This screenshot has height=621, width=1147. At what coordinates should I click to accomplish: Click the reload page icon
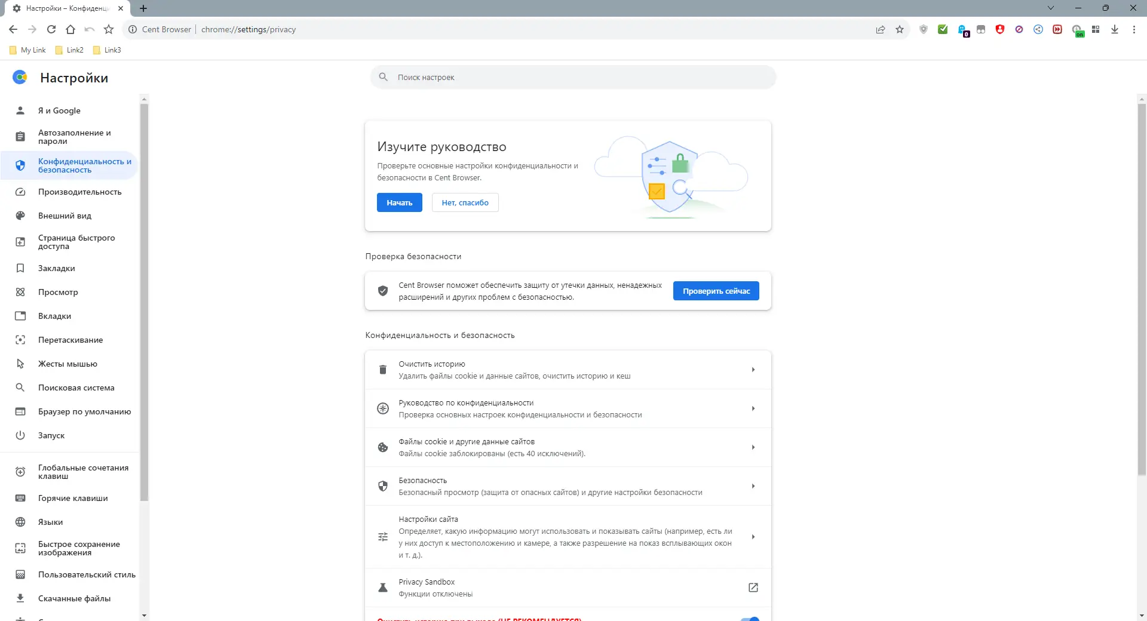[x=51, y=29]
